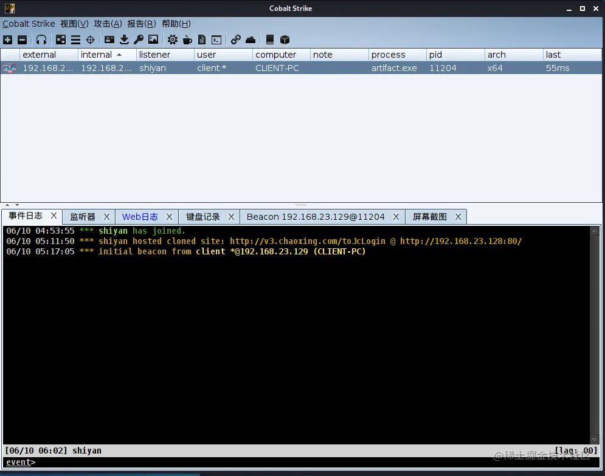The height and width of the screenshot is (476, 605).
Task: Click the terminal scripted web delivery icon
Action: [x=216, y=39]
